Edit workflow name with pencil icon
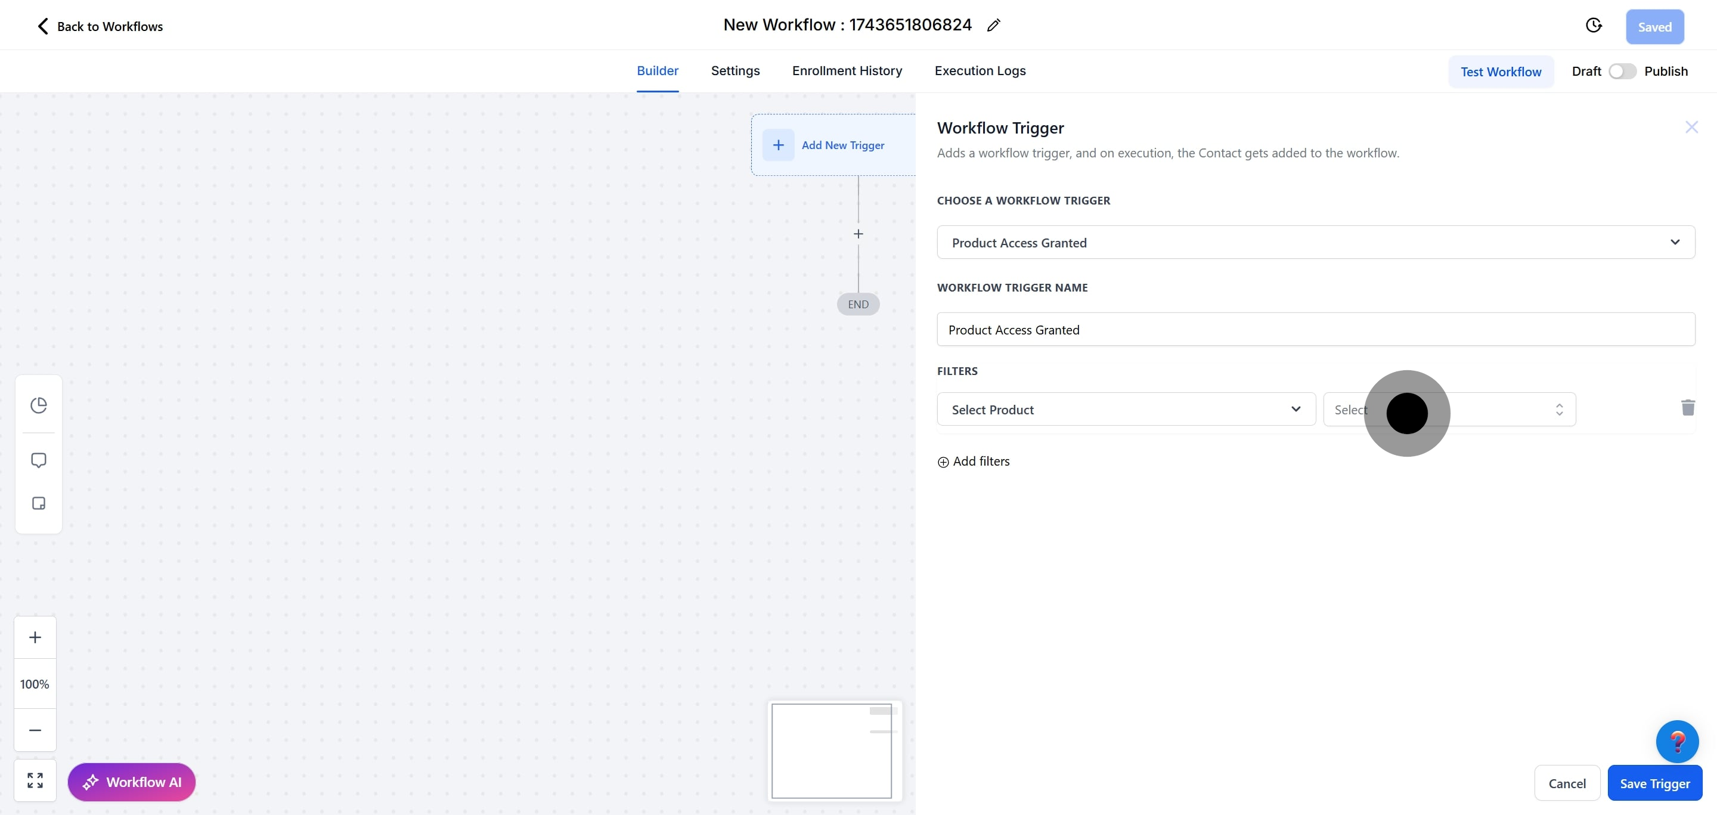 [993, 25]
